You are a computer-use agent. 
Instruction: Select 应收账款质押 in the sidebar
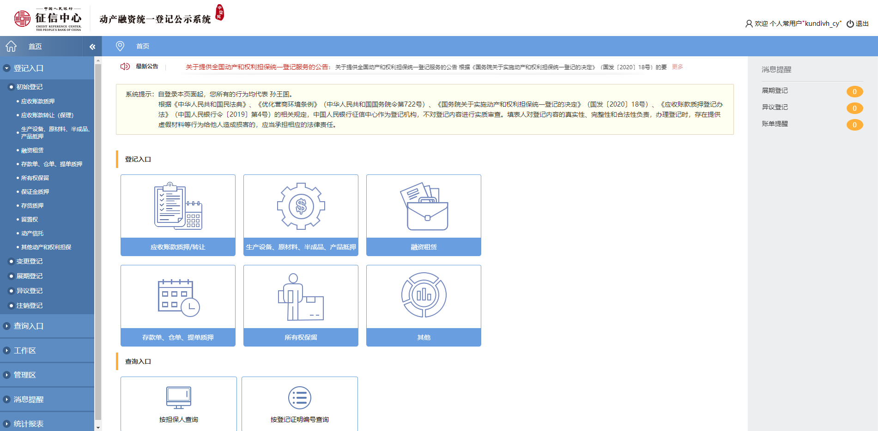(38, 102)
